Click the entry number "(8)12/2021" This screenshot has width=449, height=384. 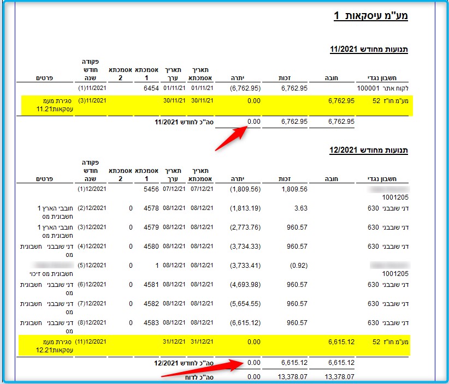(x=92, y=323)
